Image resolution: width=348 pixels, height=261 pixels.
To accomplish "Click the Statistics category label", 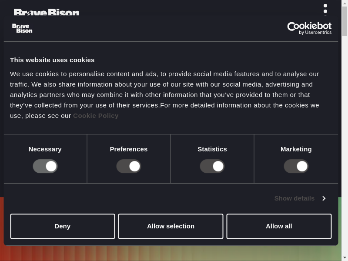I will click(212, 149).
